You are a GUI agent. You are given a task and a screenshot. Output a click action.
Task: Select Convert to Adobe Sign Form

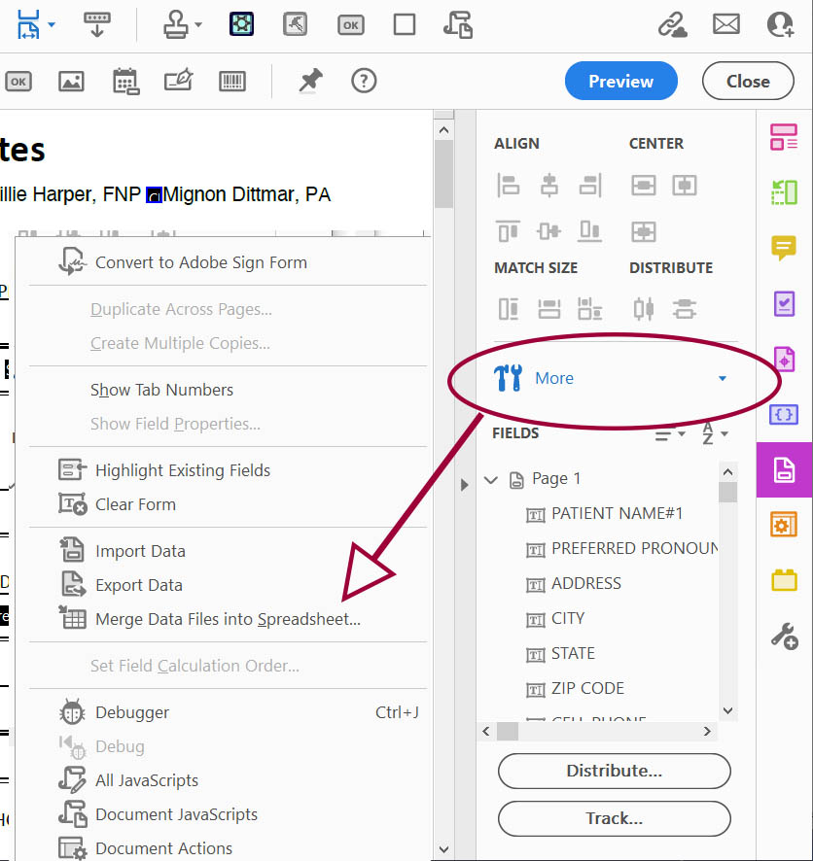202,262
